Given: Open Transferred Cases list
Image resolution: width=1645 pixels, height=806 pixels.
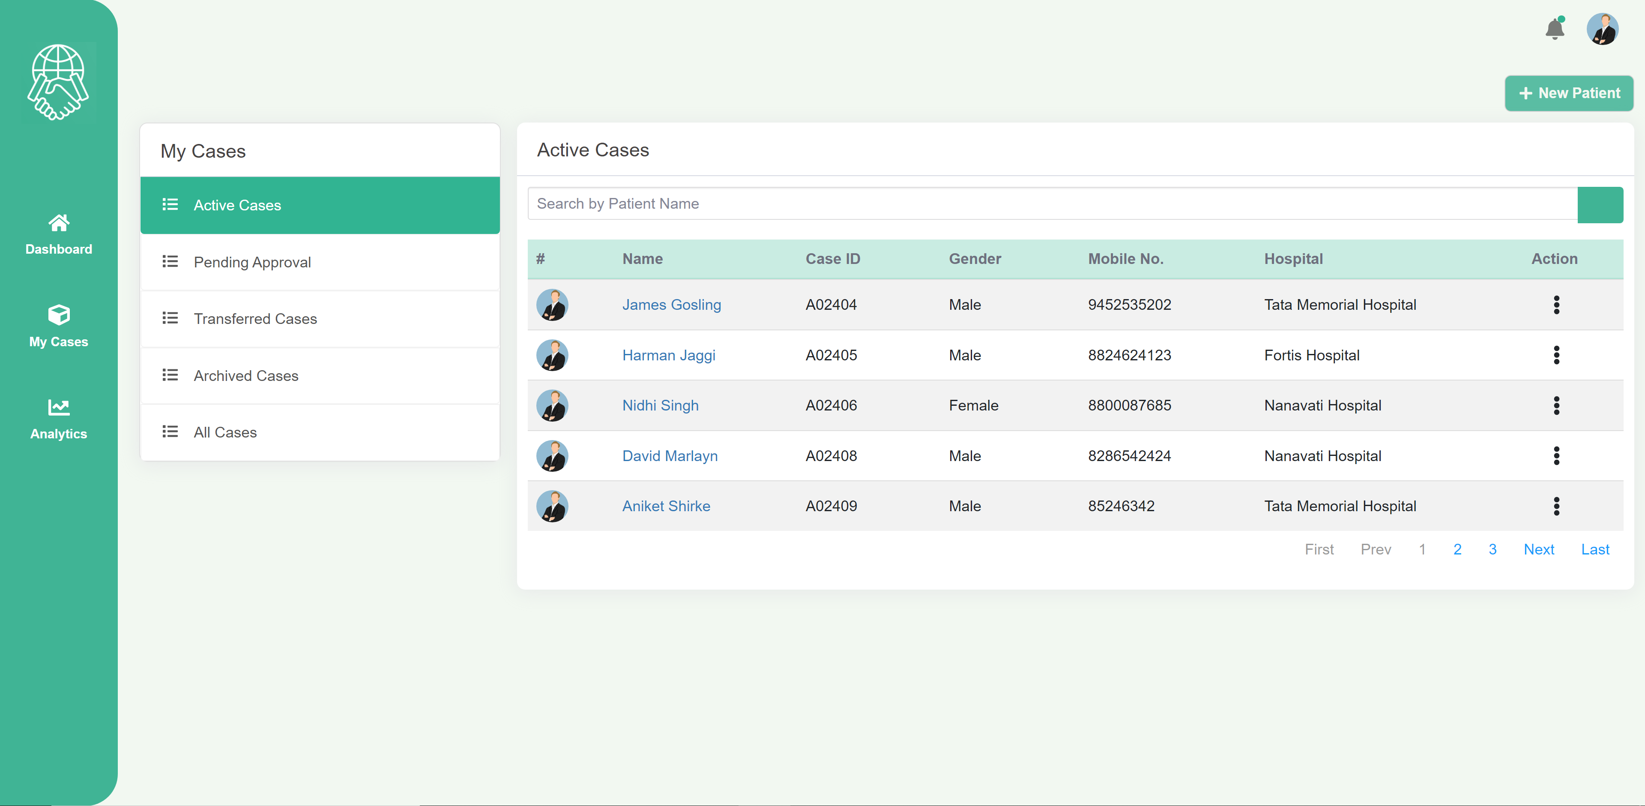Looking at the screenshot, I should click(320, 319).
